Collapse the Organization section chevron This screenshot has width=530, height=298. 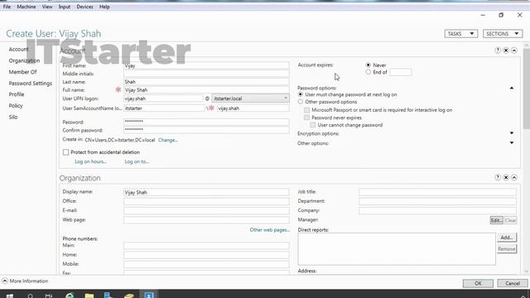tap(514, 177)
